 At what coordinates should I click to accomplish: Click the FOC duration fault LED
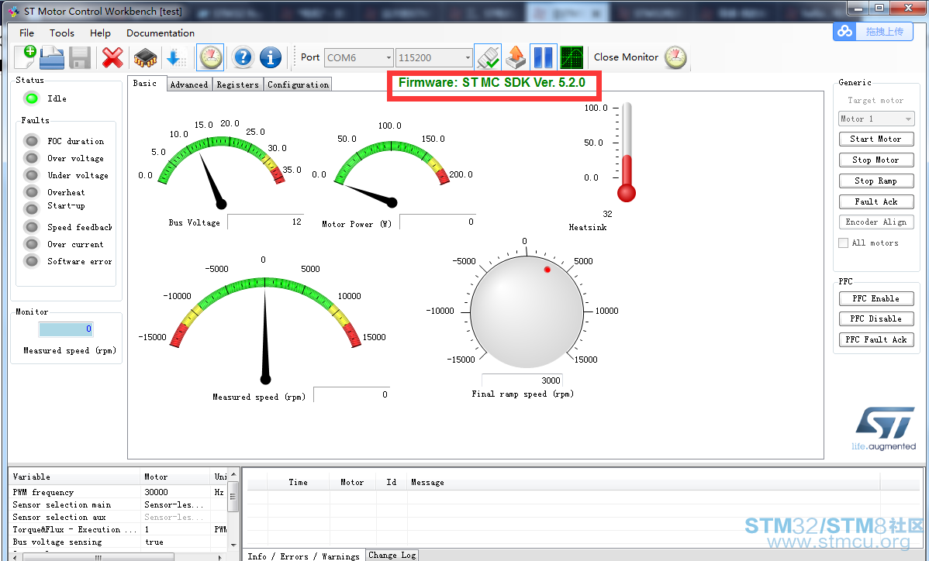click(31, 141)
